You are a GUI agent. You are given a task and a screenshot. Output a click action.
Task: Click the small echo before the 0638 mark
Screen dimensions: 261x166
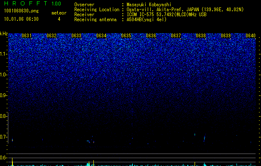click(195, 134)
